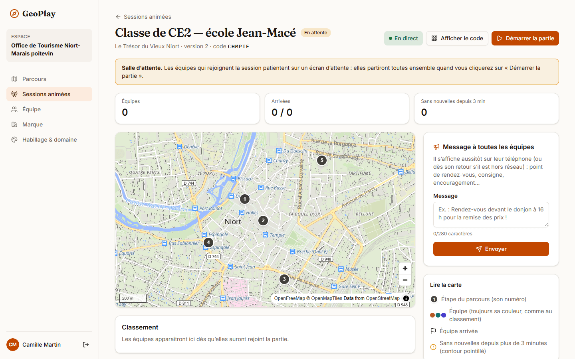Click the En attente status tag

(x=315, y=33)
